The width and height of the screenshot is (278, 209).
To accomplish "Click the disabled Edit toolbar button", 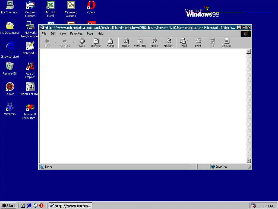I will [x=212, y=43].
